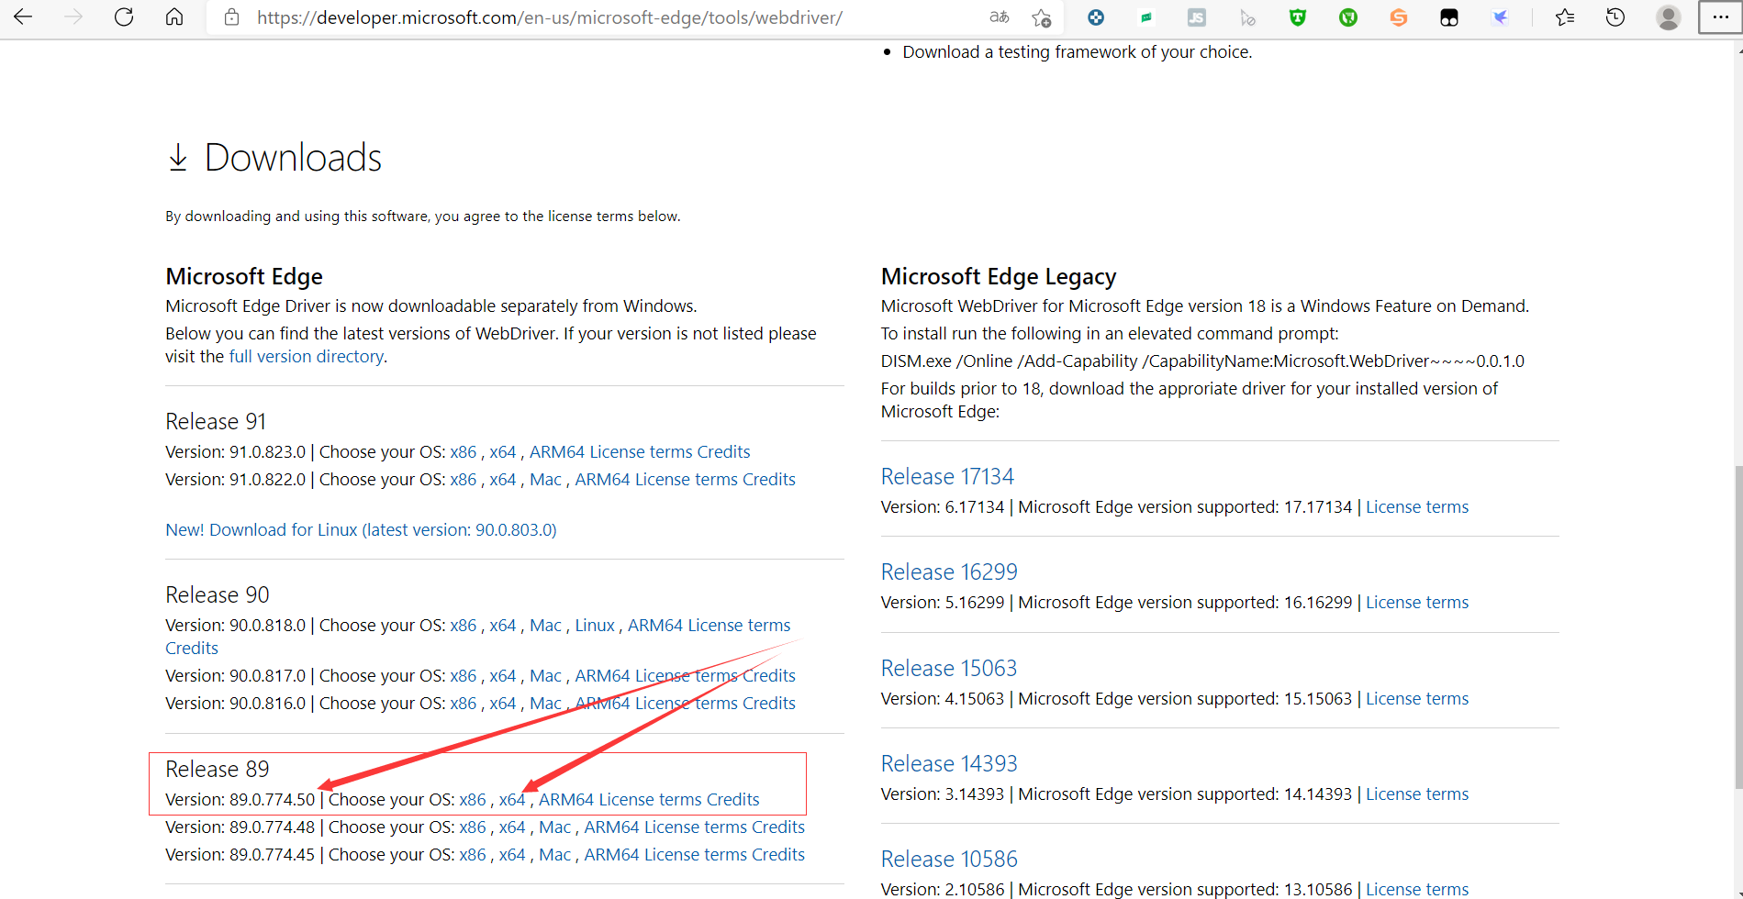Download x86 driver for version 91.0.823.0
The width and height of the screenshot is (1743, 899).
(464, 451)
